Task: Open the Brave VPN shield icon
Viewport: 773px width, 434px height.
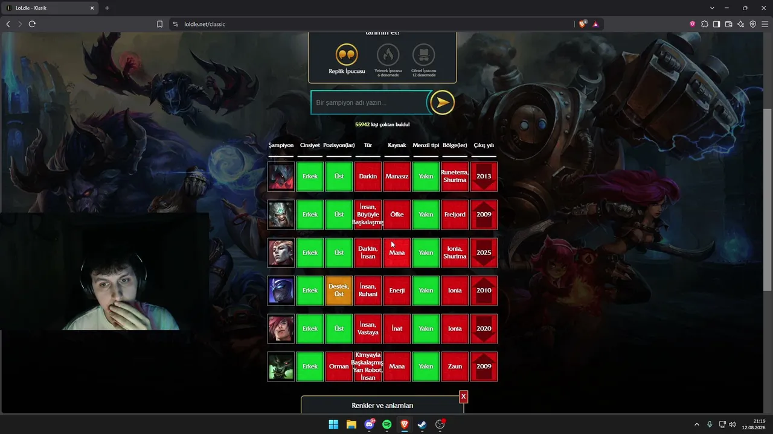Action: click(752, 24)
